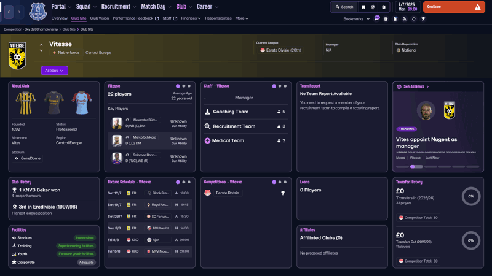Open the Actions dropdown button
The width and height of the screenshot is (492, 276).
[54, 71]
